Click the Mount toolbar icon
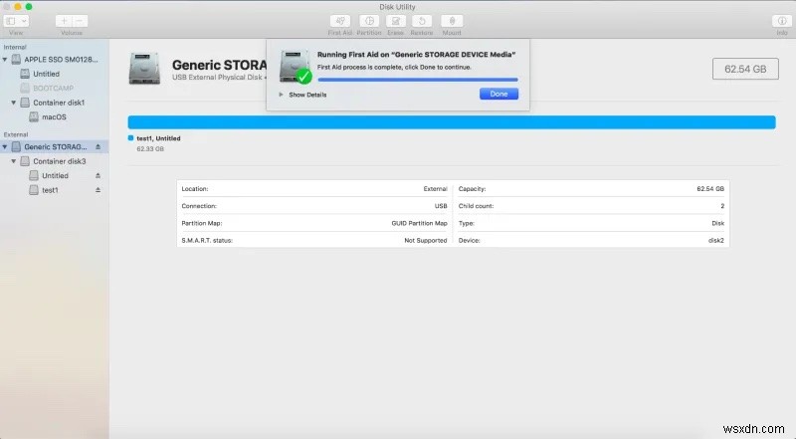The height and width of the screenshot is (439, 796). [x=452, y=21]
